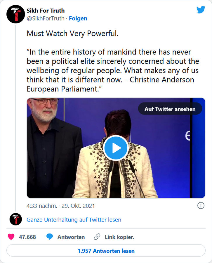Click the "Link kopier." text
The image size is (212, 263).
(119, 237)
